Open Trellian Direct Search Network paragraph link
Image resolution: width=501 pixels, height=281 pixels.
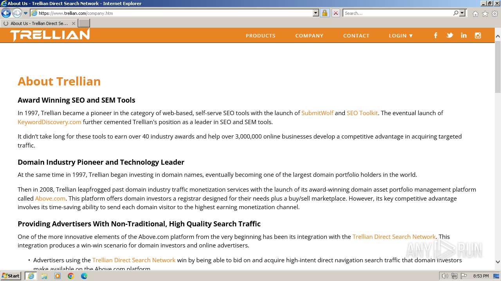click(394, 237)
